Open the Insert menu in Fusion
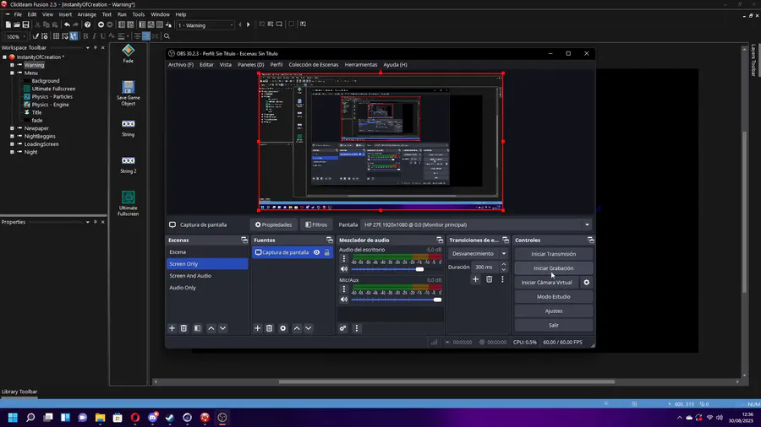Screen dimensions: 761x427 point(65,14)
